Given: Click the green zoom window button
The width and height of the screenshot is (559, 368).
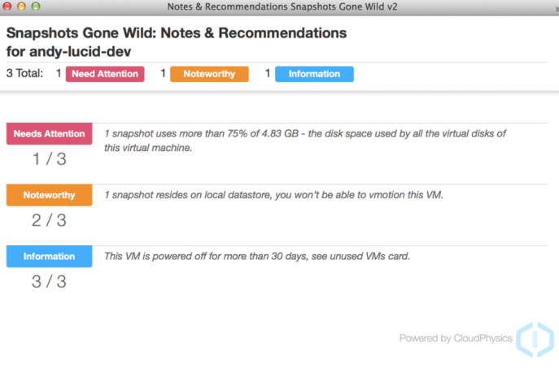Looking at the screenshot, I should click(x=36, y=6).
